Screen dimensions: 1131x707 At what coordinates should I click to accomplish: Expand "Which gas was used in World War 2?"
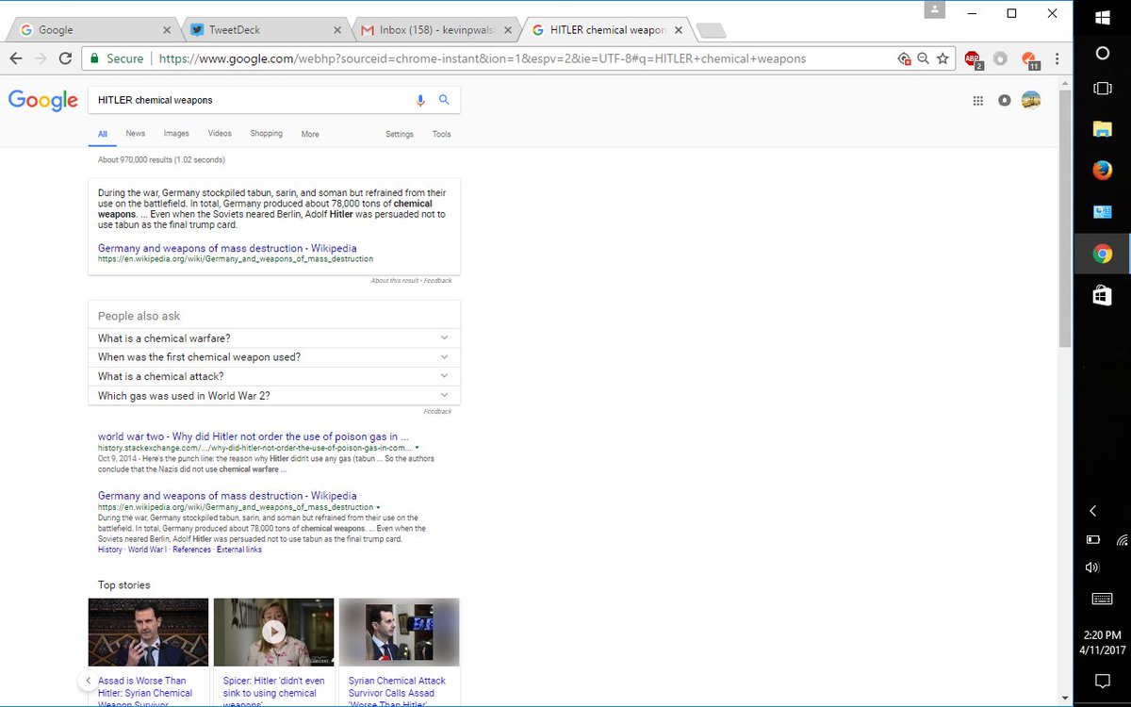(274, 396)
